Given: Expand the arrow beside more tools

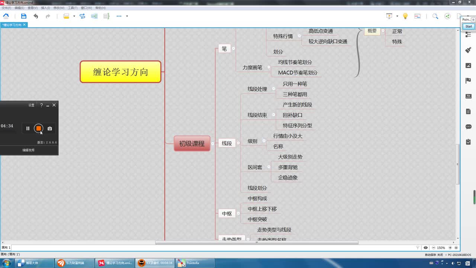Looking at the screenshot, I should [x=127, y=16].
